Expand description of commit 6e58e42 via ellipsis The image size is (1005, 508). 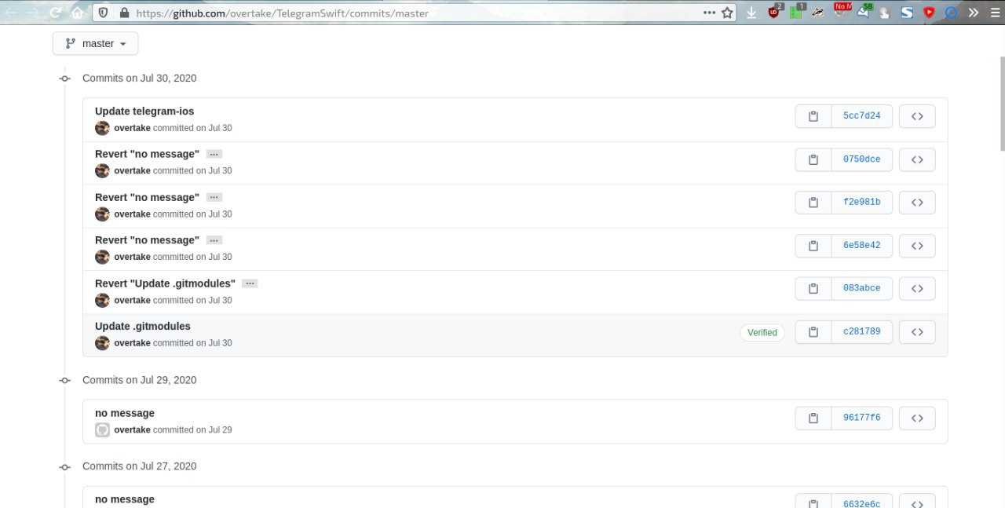214,240
